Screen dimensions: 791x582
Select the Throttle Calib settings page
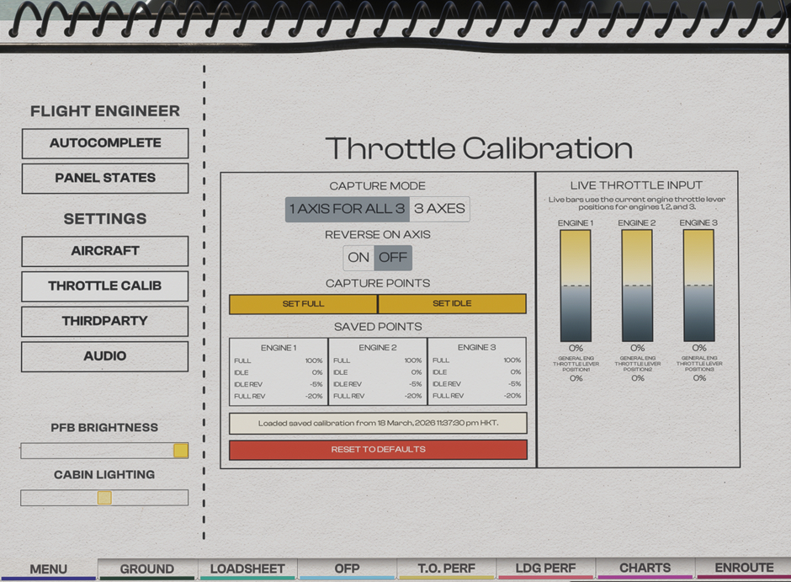pyautogui.click(x=105, y=286)
